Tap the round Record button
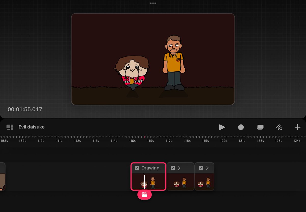The height and width of the screenshot is (212, 306). [x=241, y=127]
